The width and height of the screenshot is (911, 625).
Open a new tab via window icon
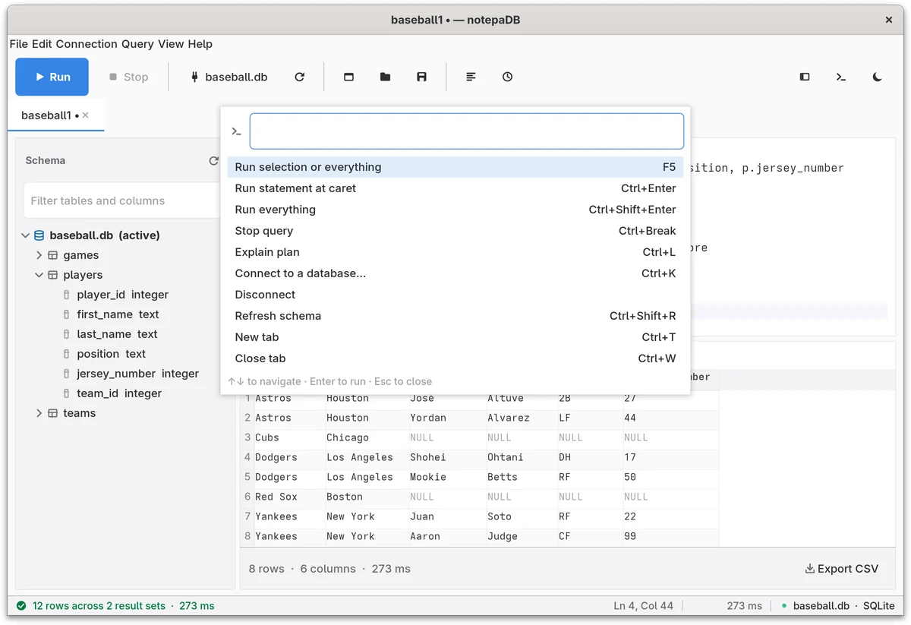click(349, 77)
